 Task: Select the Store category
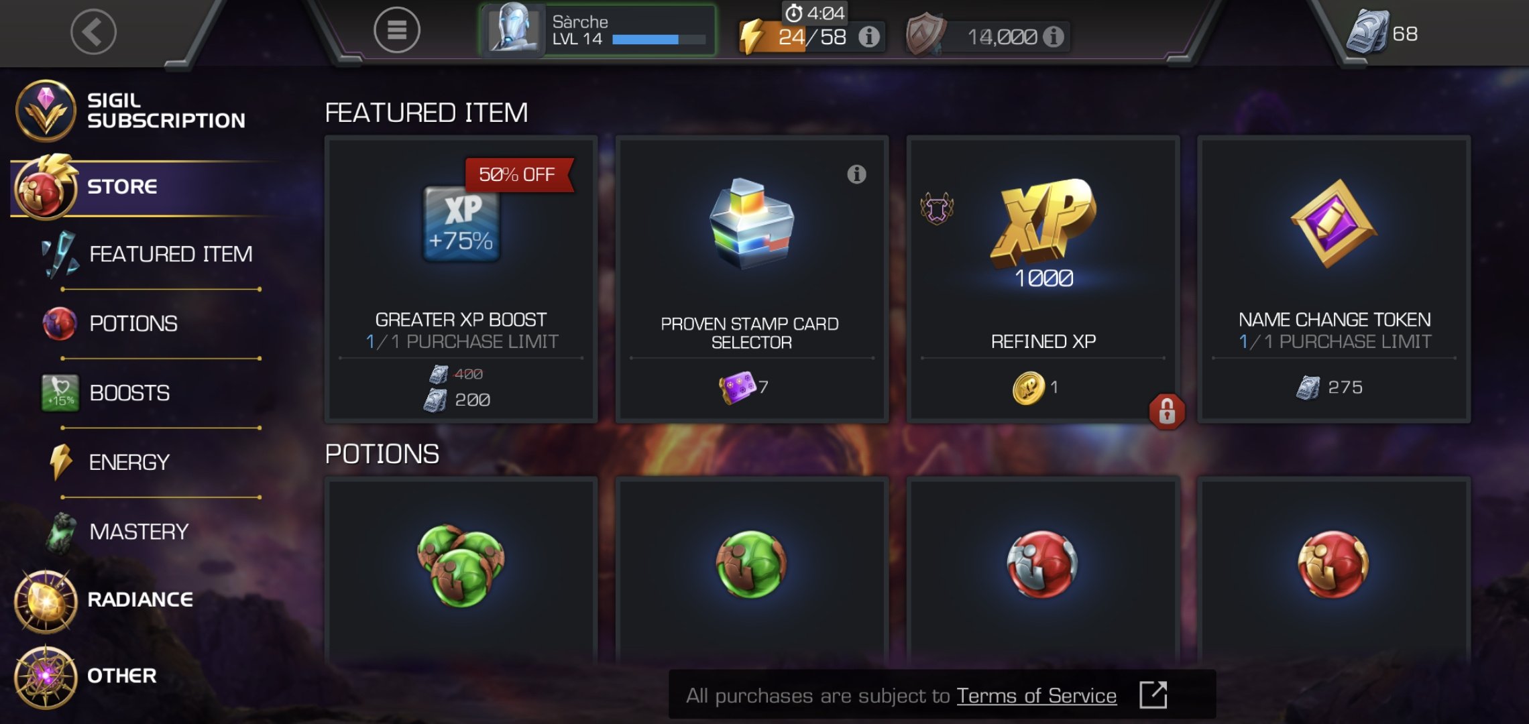click(x=144, y=187)
